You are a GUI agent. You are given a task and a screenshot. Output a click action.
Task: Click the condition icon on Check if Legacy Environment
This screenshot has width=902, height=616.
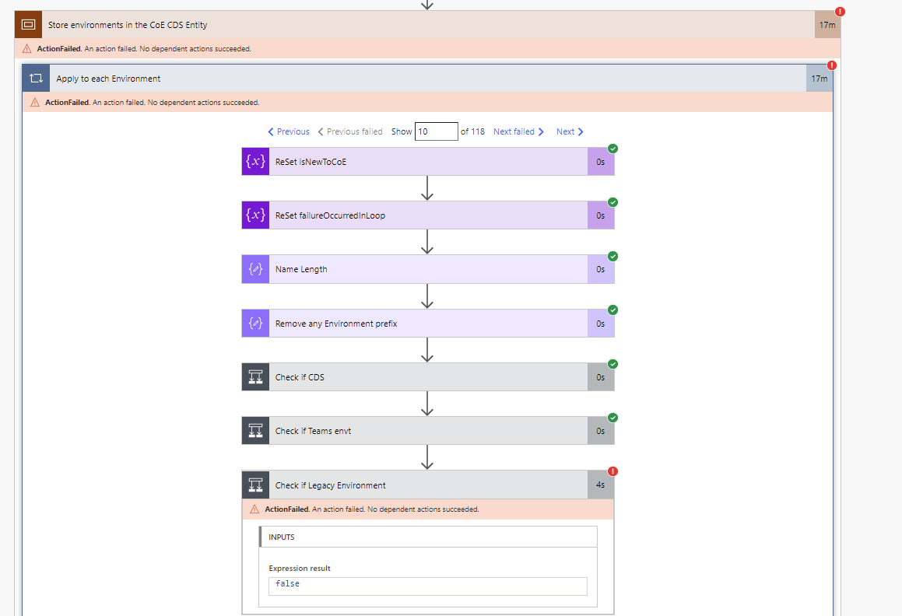click(255, 485)
